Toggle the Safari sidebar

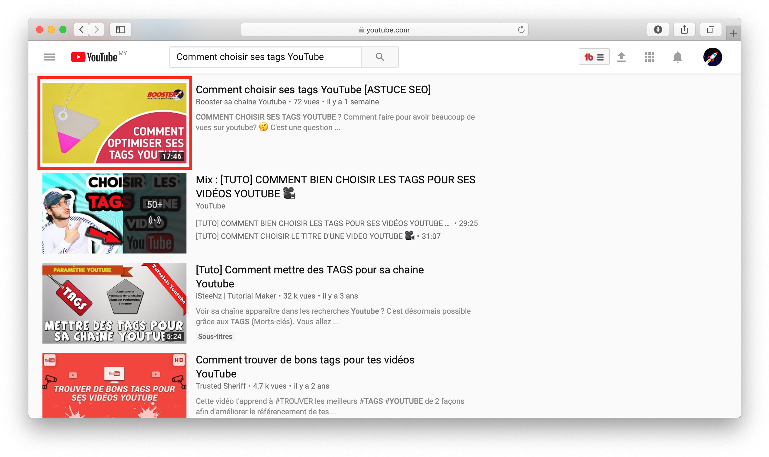pyautogui.click(x=120, y=30)
